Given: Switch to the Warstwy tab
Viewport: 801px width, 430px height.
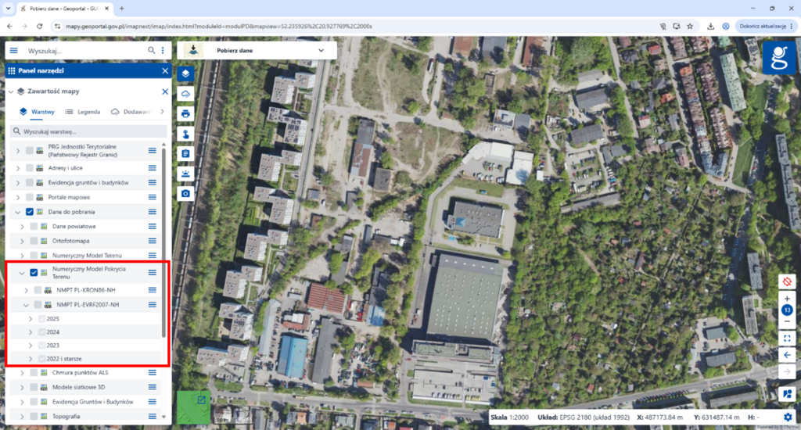Looking at the screenshot, I should pyautogui.click(x=37, y=111).
